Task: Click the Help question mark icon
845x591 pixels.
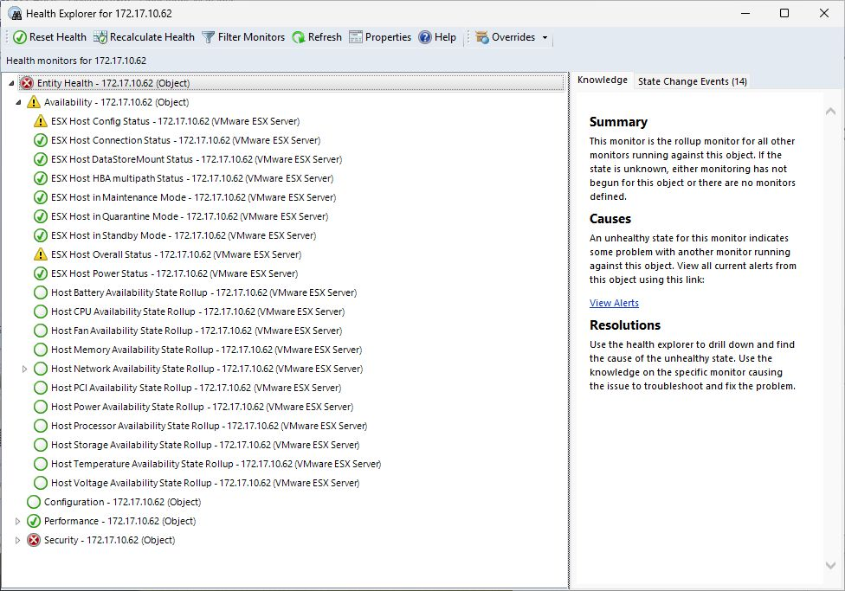Action: point(425,37)
